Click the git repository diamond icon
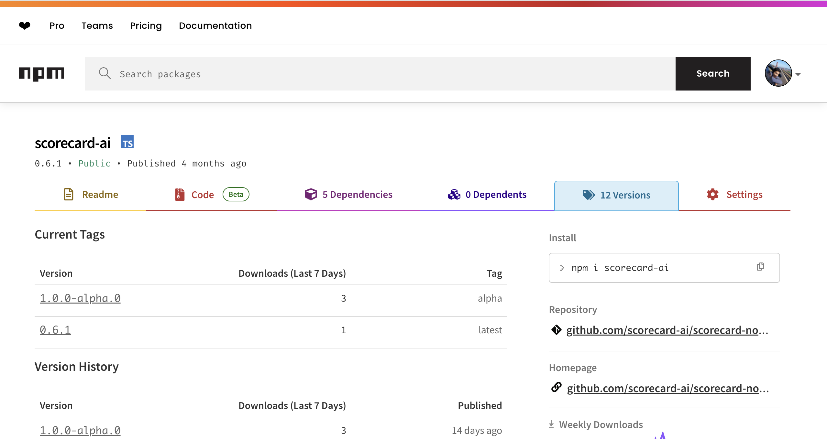827x439 pixels. (557, 330)
